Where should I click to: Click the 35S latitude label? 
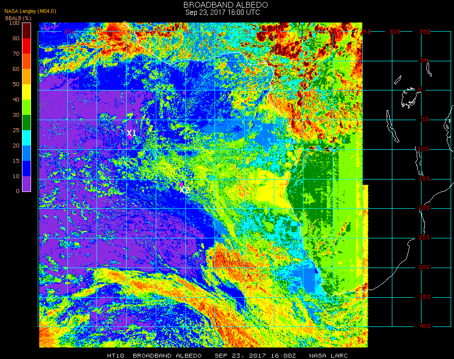425,297
